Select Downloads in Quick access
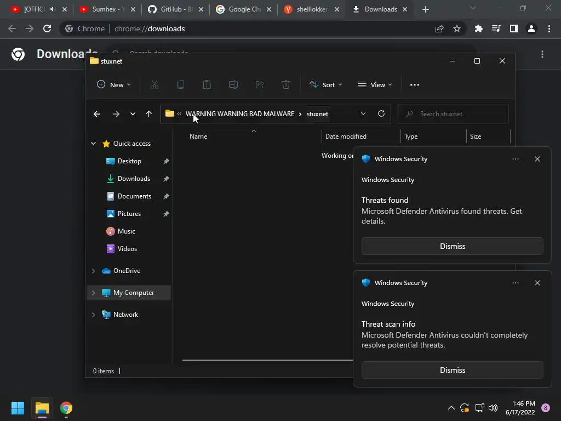The image size is (561, 421). 134,179
